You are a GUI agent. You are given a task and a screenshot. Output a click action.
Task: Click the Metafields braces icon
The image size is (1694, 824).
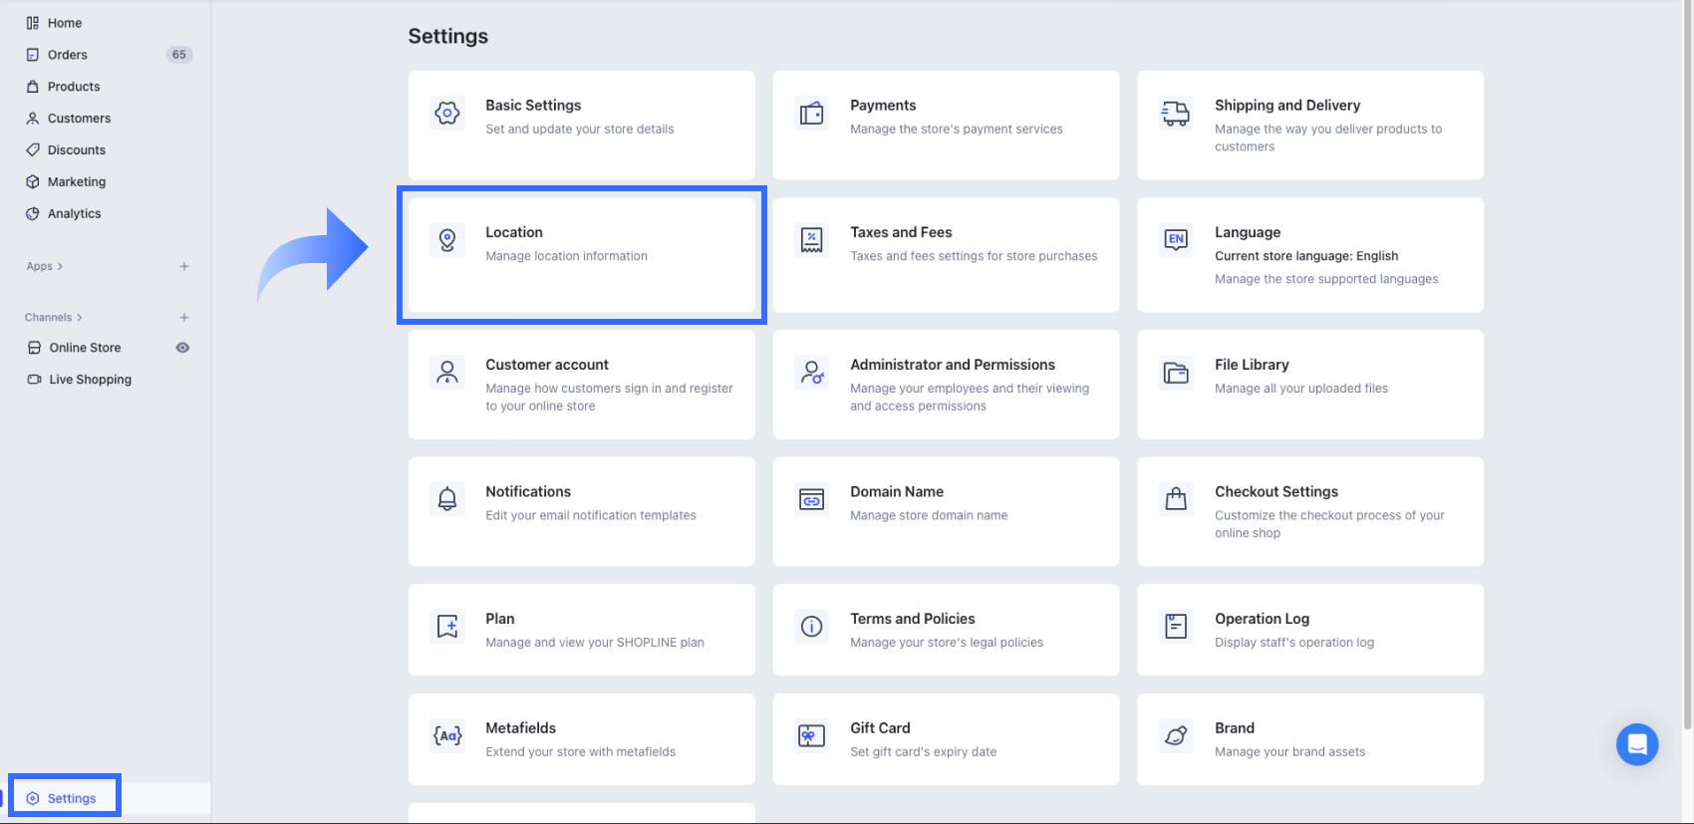[447, 736]
